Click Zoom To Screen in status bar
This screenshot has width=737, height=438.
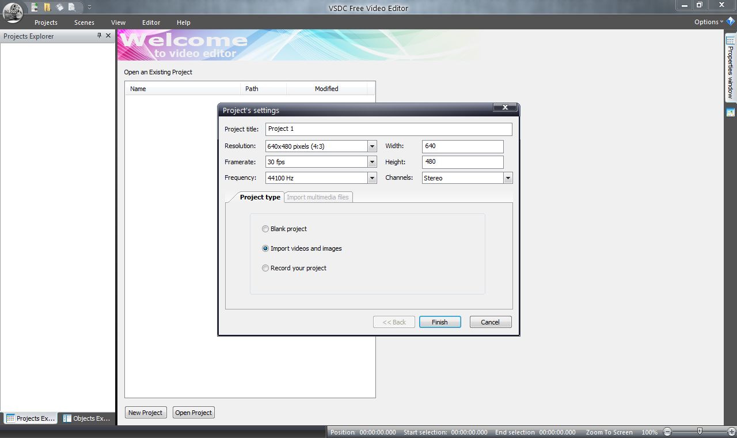pos(609,432)
